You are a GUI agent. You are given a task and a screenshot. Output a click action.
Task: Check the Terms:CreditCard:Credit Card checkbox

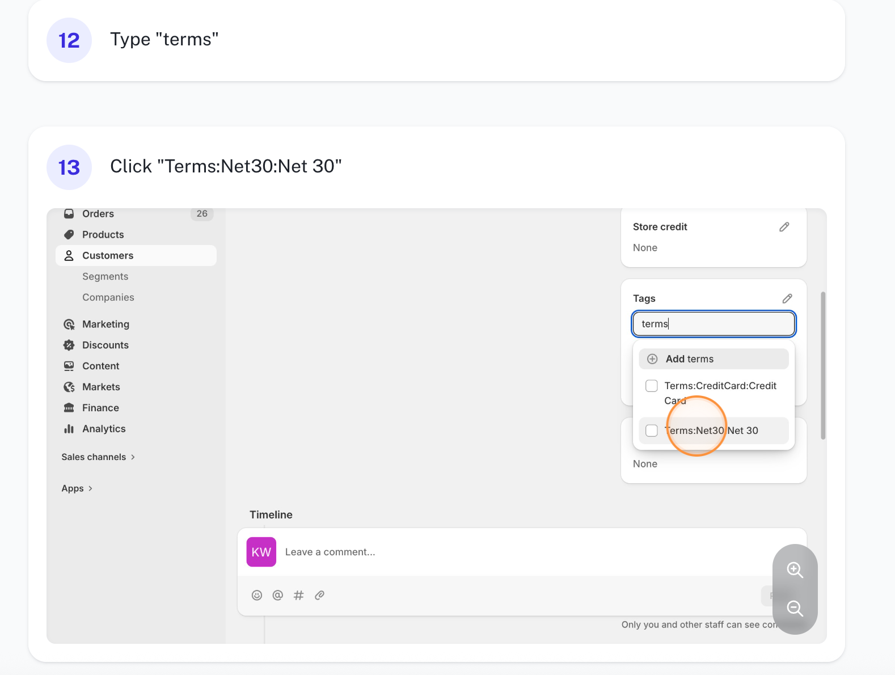pos(652,386)
